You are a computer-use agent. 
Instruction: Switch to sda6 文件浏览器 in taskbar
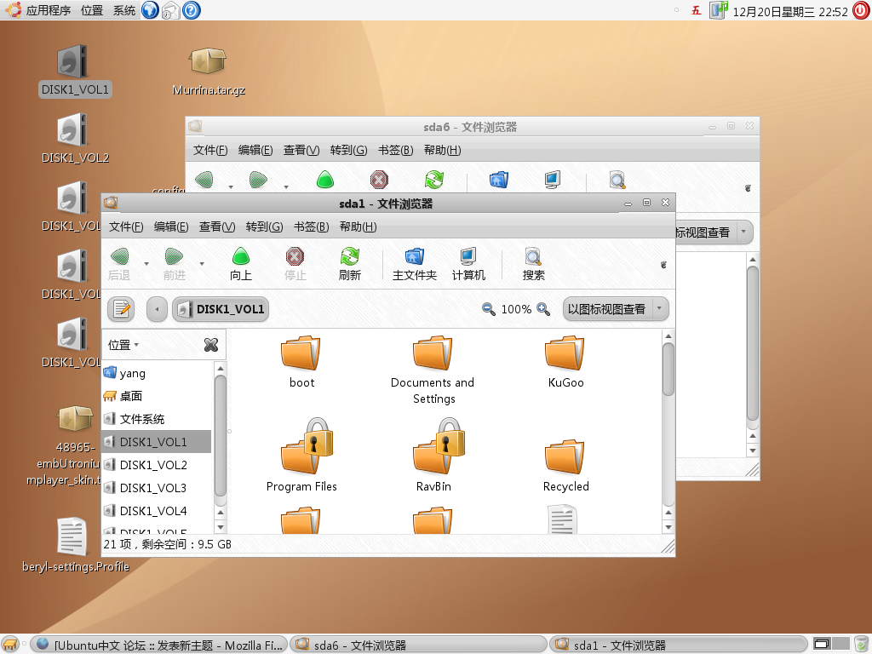click(418, 645)
